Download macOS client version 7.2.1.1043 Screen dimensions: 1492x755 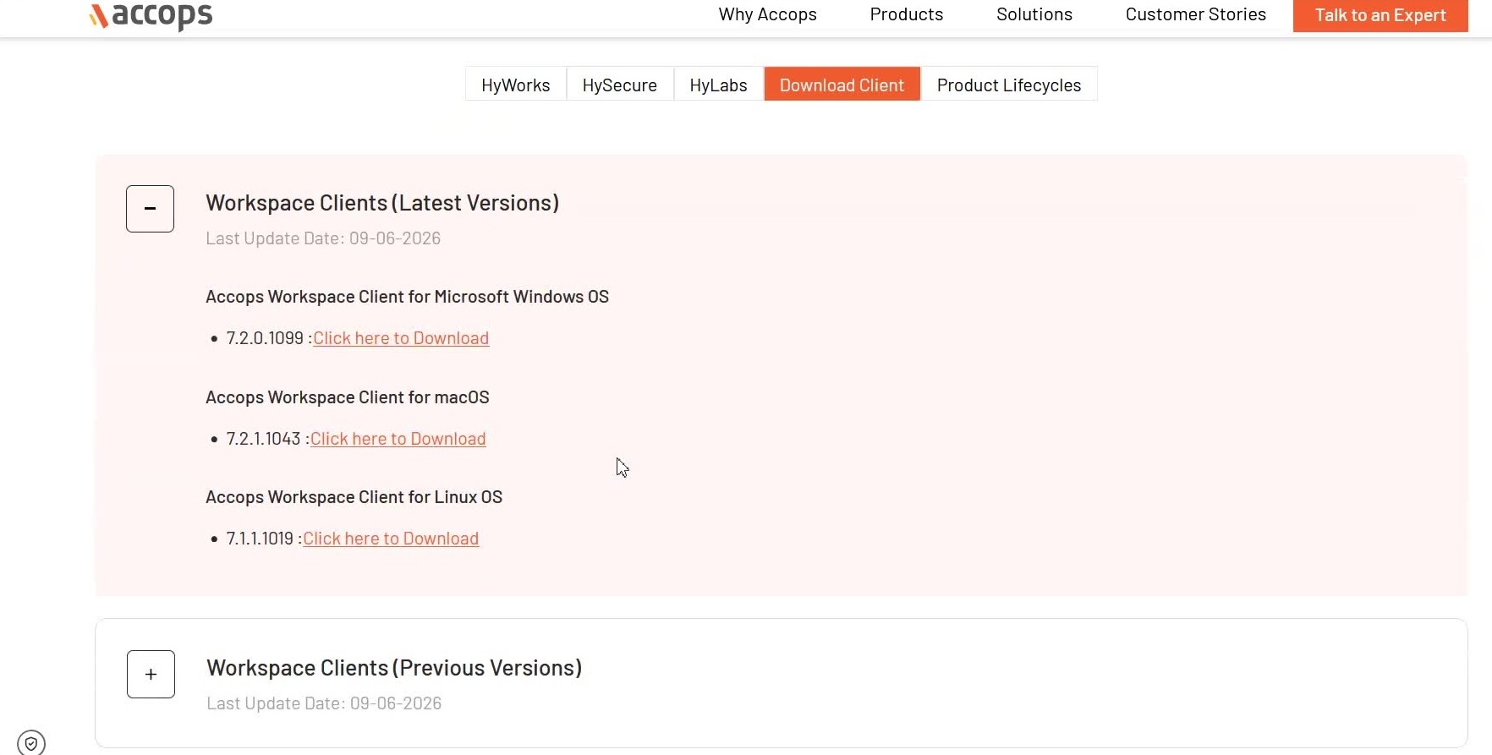398,439
